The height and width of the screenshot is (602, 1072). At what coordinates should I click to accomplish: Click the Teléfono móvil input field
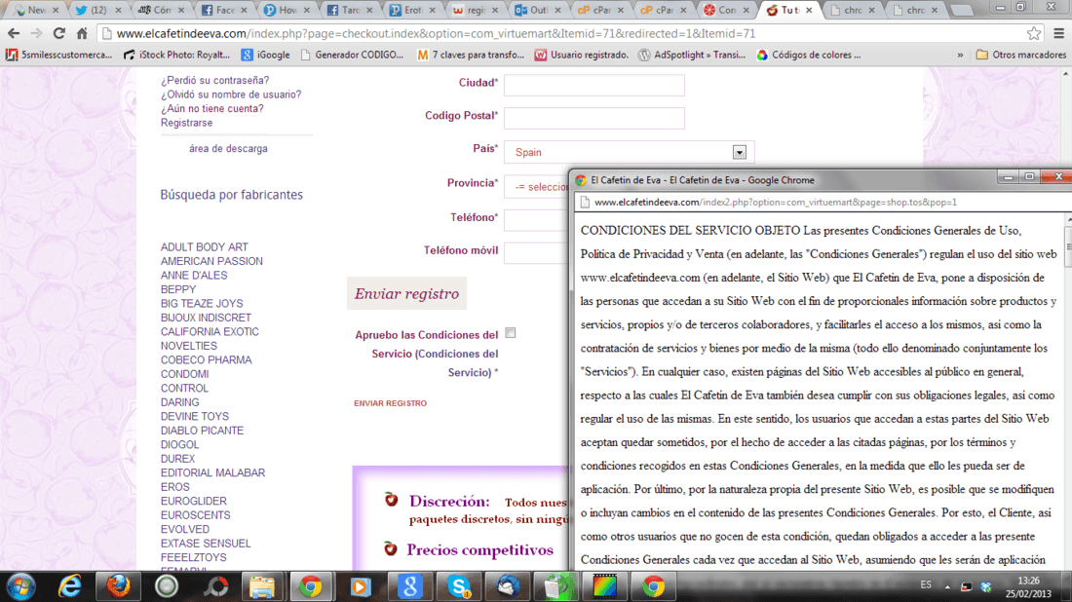(537, 253)
